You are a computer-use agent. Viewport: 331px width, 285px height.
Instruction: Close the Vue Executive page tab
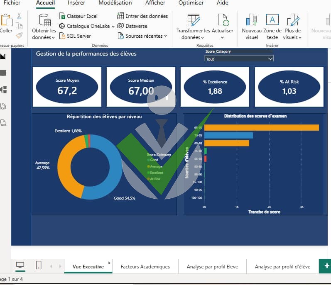pos(109,263)
